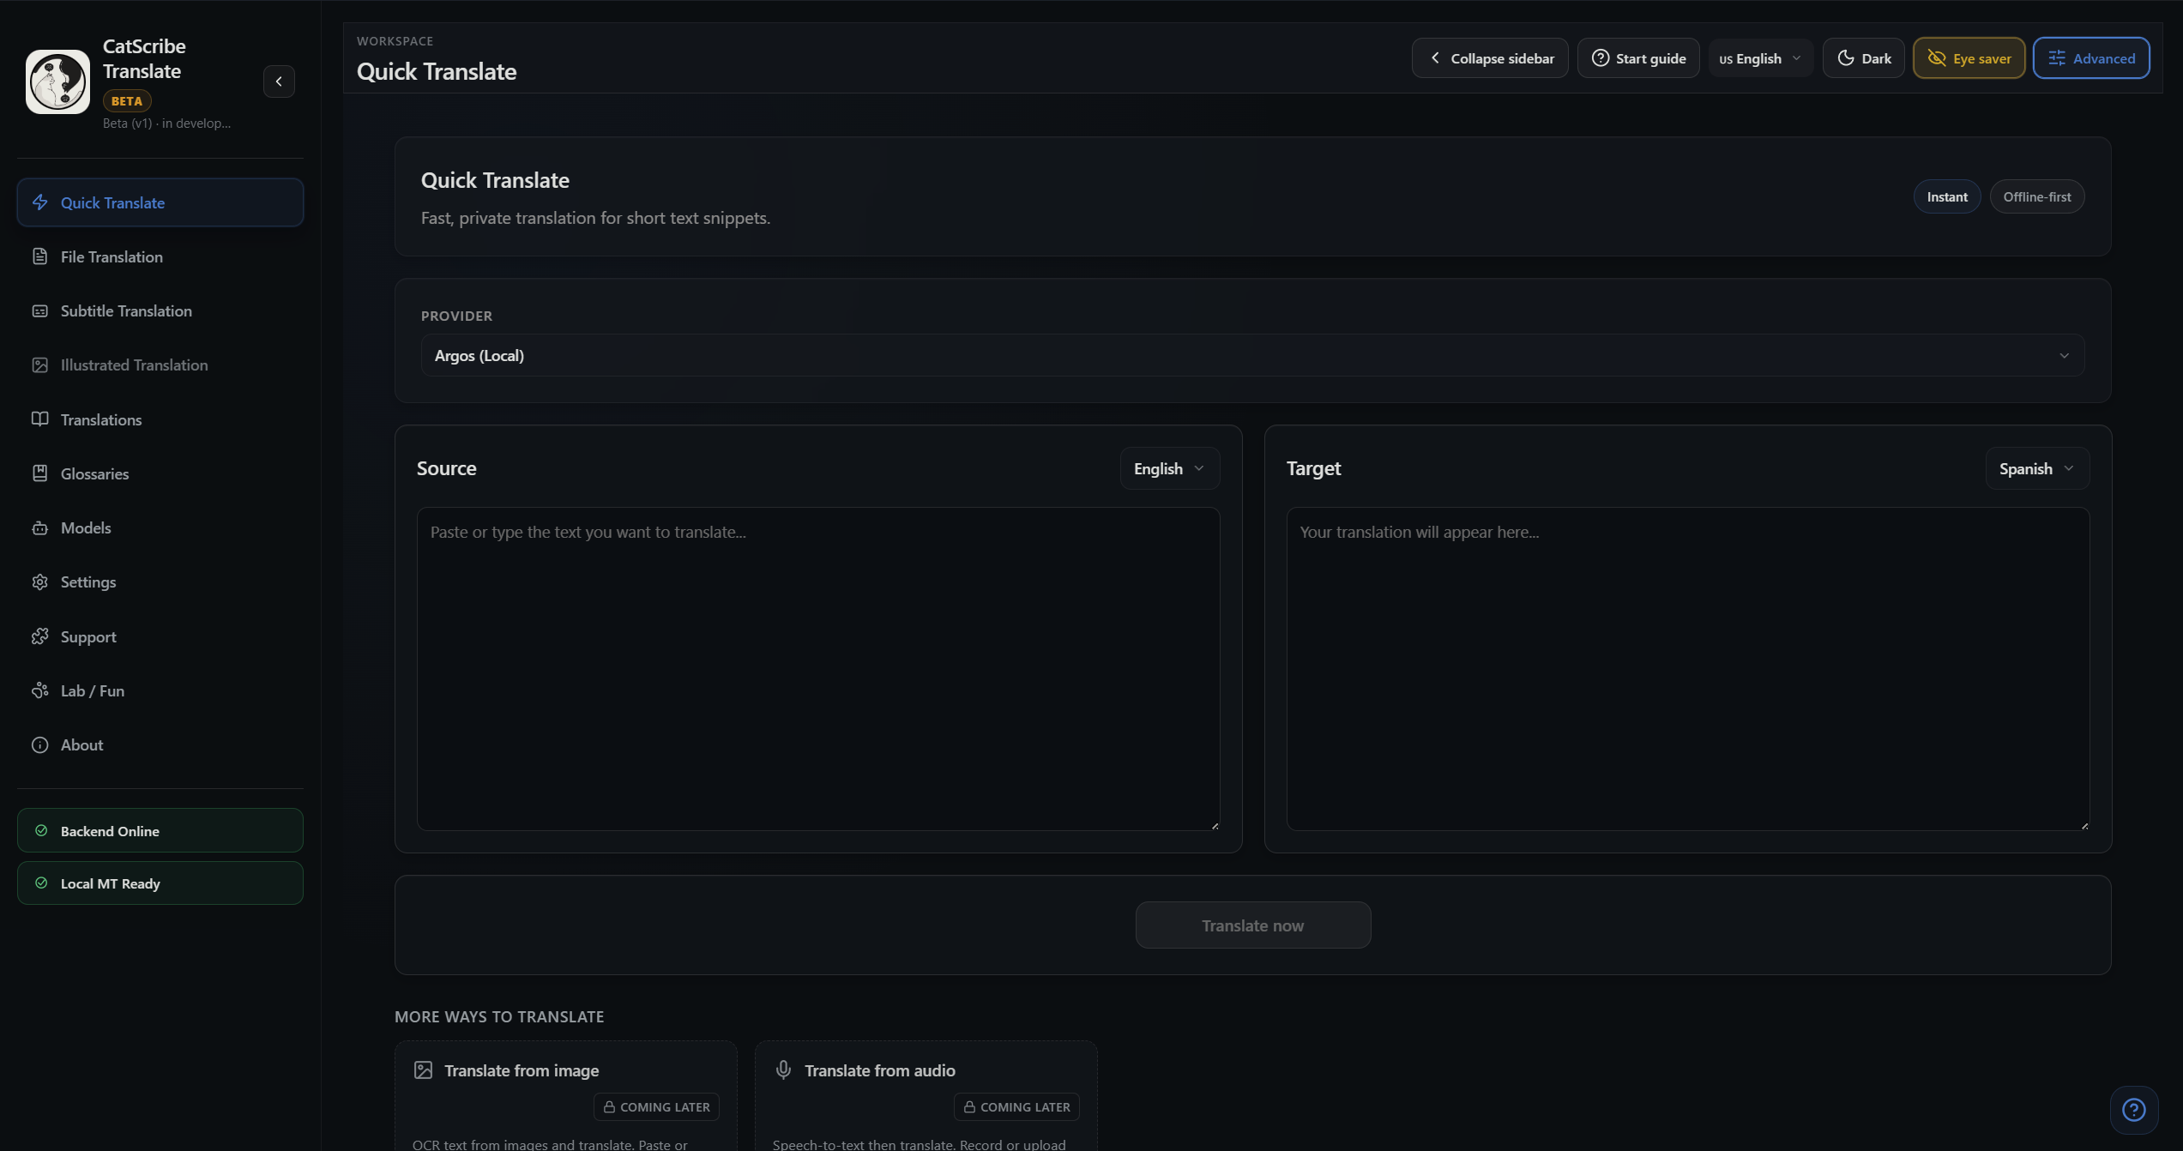2183x1151 pixels.
Task: Open the Source language English dropdown
Action: 1168,468
